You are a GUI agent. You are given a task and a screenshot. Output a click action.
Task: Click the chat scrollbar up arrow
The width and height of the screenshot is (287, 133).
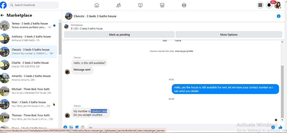point(282,42)
